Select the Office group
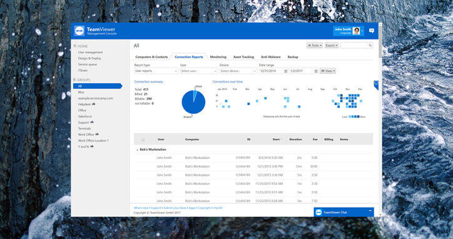 82,110
